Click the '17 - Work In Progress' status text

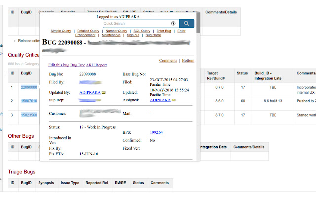[x=98, y=127]
